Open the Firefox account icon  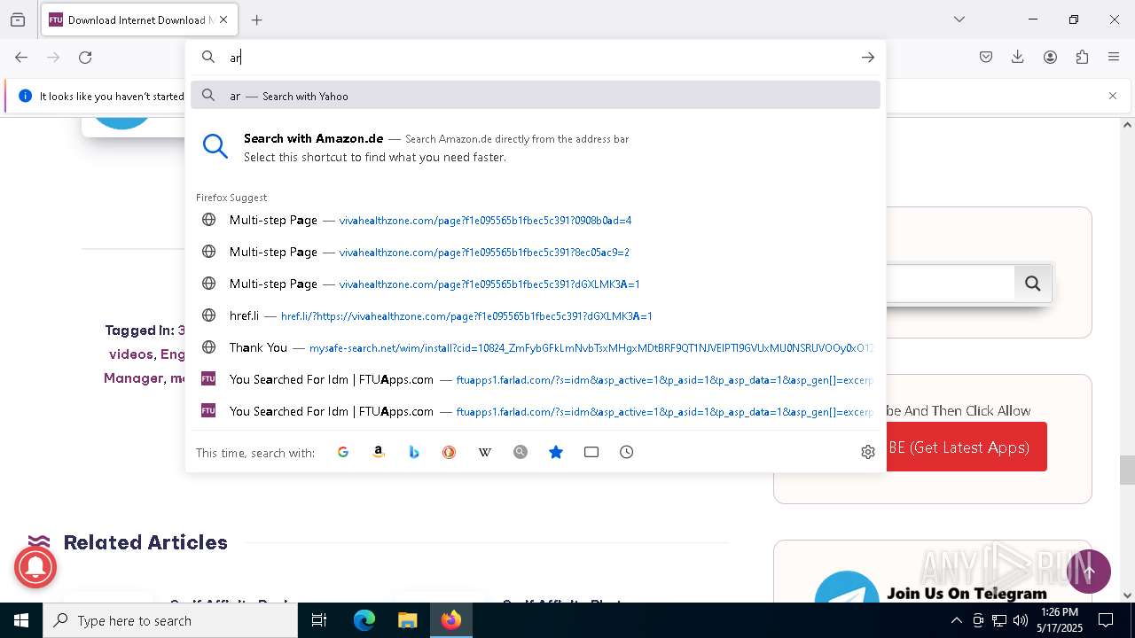point(1050,57)
